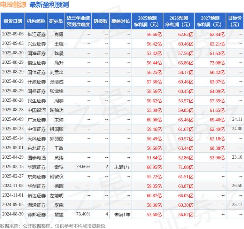Click researcher name 刘孟峦

56,72
